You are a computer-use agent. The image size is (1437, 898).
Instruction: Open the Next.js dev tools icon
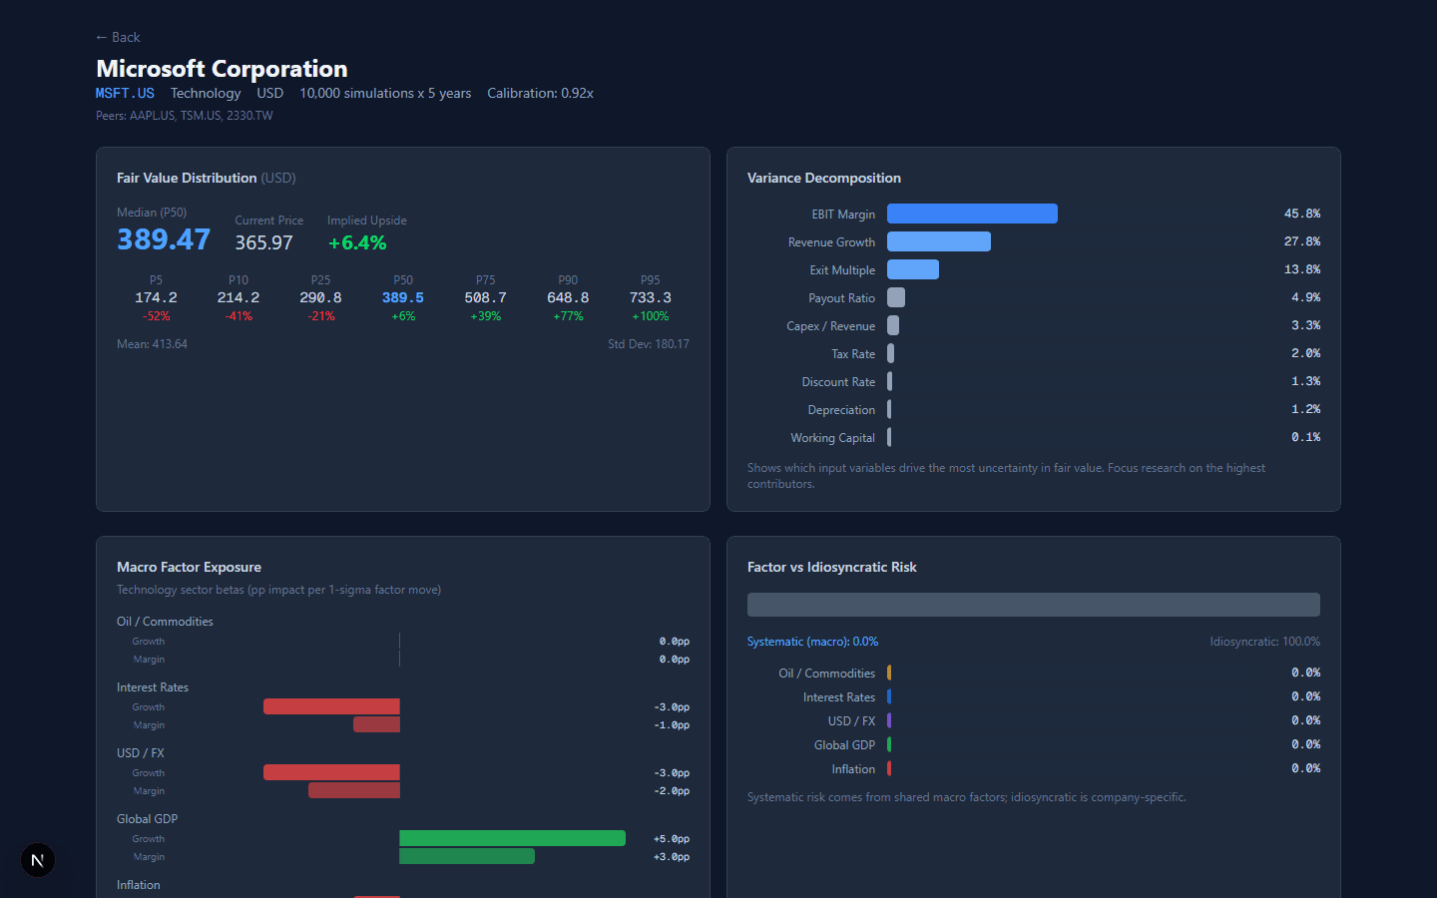click(x=38, y=860)
